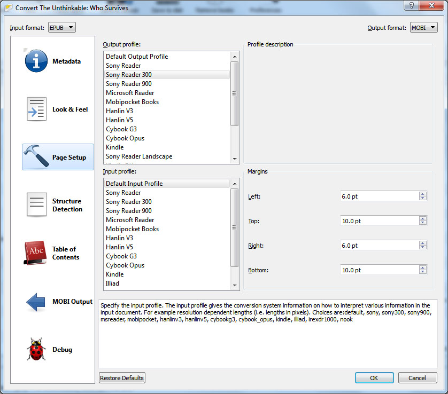Increase the Left margin with up arrow
This screenshot has width=448, height=394.
click(423, 194)
